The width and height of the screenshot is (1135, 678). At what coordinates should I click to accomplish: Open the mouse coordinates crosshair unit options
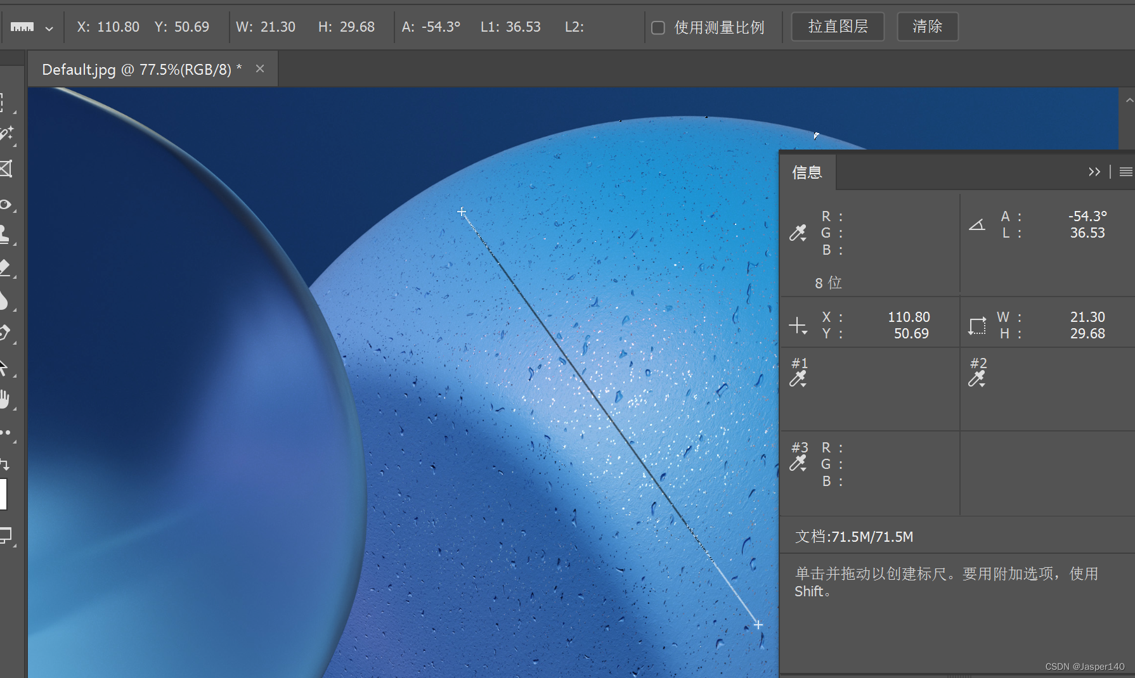pyautogui.click(x=798, y=326)
